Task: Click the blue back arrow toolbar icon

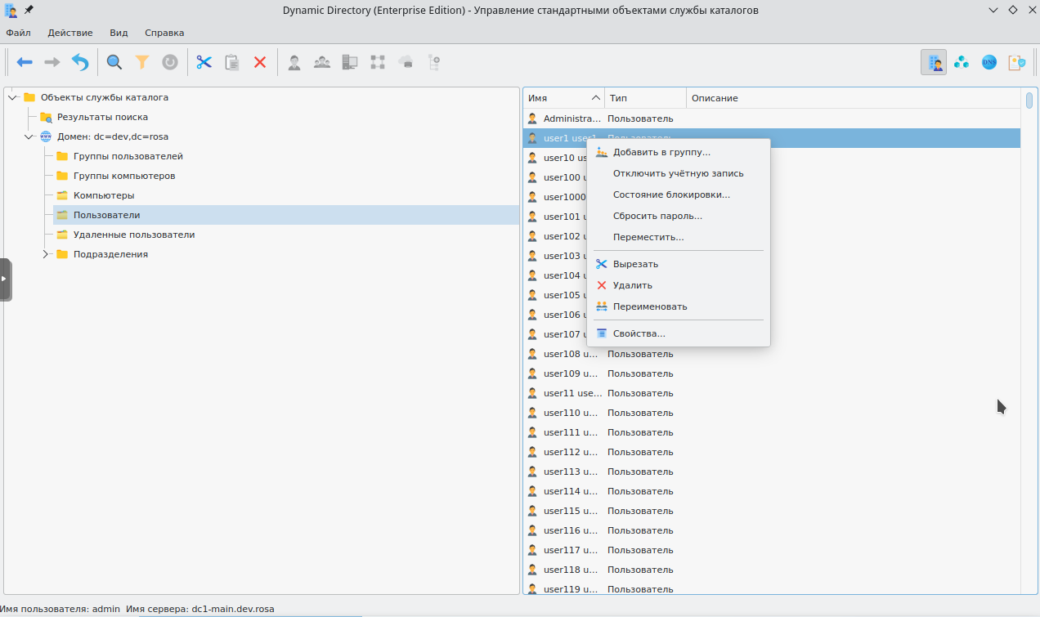Action: [25, 62]
